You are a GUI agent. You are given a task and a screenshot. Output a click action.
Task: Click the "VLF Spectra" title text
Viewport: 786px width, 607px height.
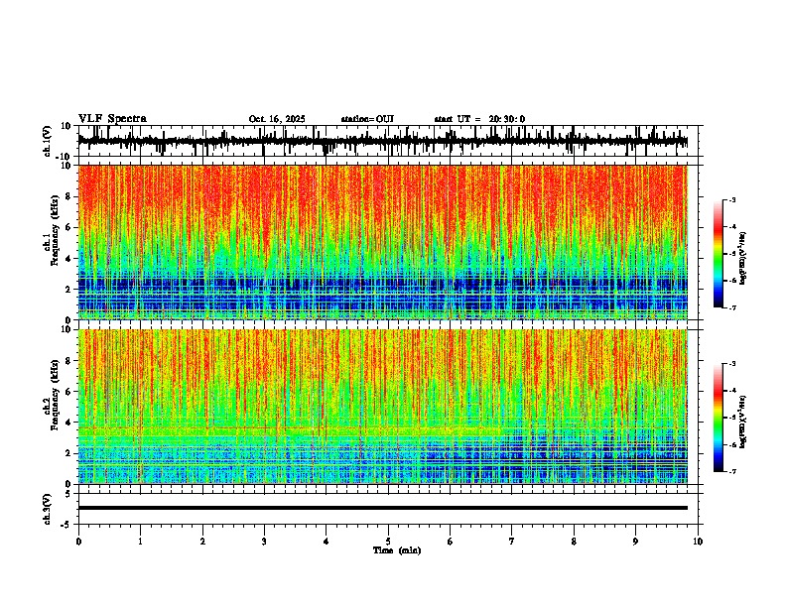click(112, 119)
